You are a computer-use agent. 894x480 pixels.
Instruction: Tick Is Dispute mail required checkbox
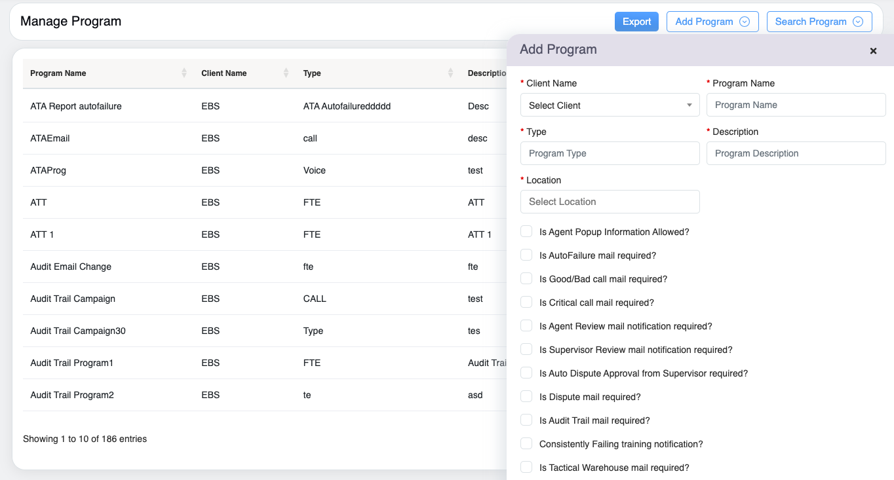[526, 397]
